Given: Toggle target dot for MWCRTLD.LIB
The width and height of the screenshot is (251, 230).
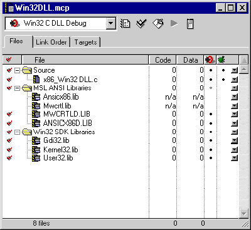Looking at the screenshot, I should click(x=211, y=114).
